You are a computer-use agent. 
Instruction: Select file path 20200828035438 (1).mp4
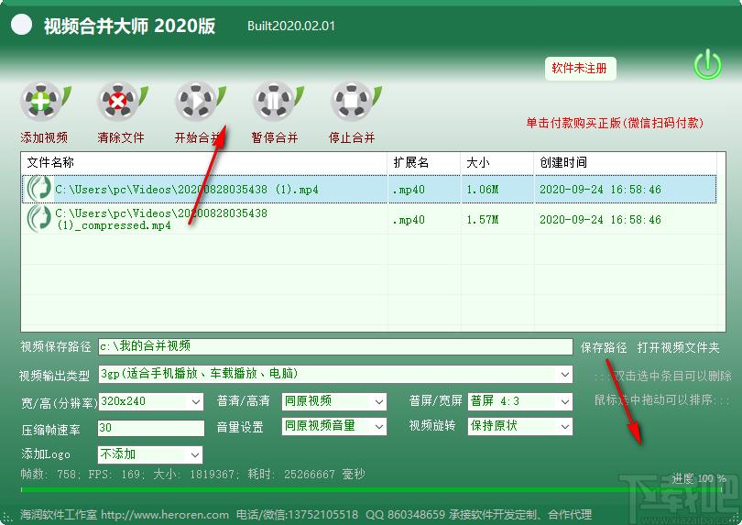187,190
